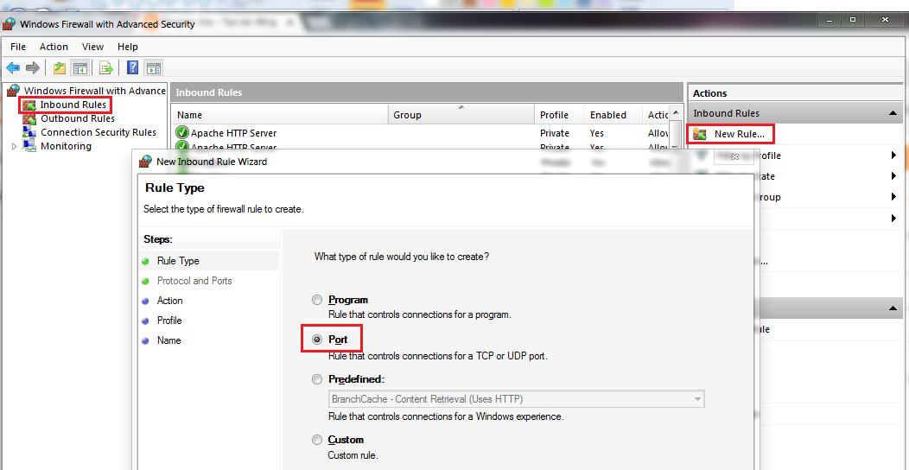Click the Monitoring node monitor icon
Screen dimensions: 909x470
click(x=29, y=146)
